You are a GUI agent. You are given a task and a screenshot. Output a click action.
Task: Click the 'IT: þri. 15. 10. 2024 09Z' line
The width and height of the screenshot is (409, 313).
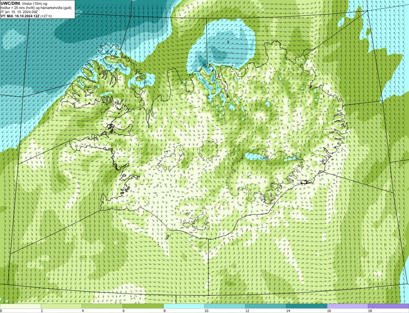coord(19,12)
